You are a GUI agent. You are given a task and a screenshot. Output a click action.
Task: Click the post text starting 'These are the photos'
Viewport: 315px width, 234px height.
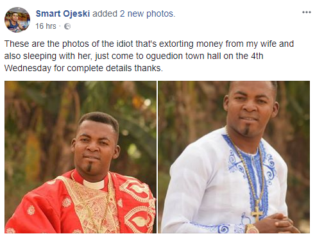[x=149, y=56]
